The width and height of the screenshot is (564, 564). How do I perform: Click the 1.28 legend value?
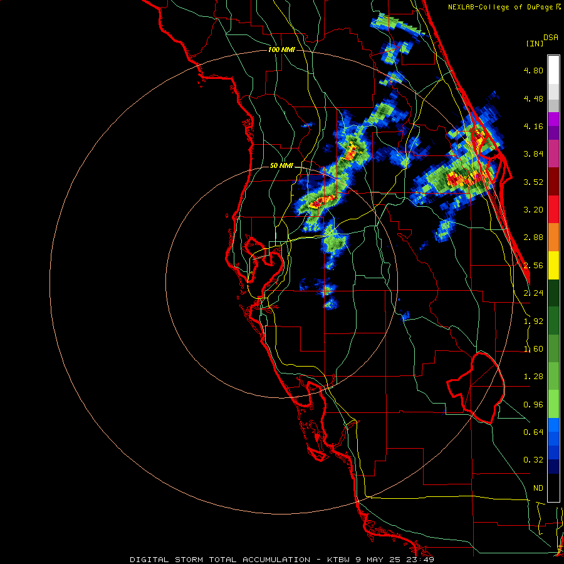[533, 377]
